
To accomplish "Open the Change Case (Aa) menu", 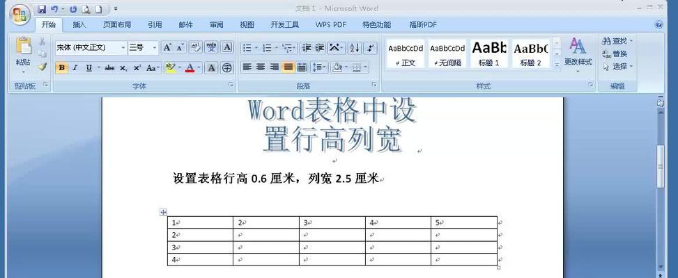I will [153, 67].
